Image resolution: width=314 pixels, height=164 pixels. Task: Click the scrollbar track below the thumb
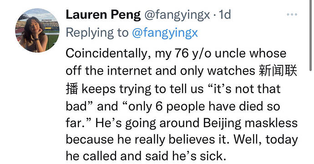pos(311,118)
